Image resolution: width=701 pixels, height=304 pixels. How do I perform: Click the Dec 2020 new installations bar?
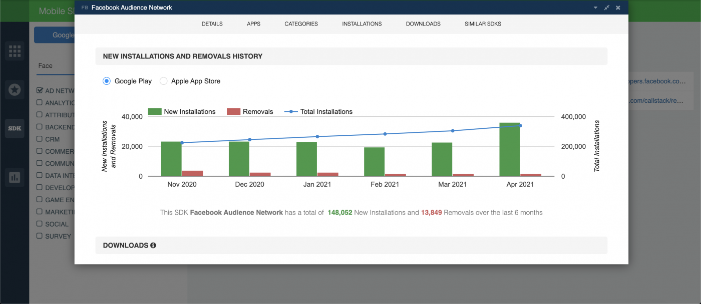pos(239,159)
